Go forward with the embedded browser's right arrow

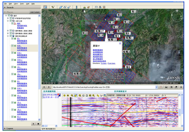(49, 87)
